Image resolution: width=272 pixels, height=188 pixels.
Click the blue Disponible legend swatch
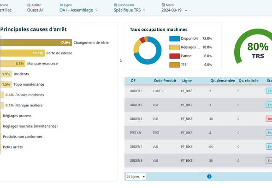(175, 39)
